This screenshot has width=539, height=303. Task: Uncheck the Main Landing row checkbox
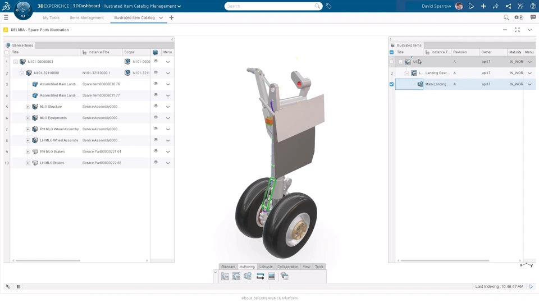pyautogui.click(x=391, y=84)
